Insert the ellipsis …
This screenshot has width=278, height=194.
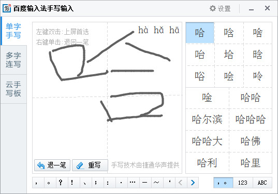[x=133, y=183]
